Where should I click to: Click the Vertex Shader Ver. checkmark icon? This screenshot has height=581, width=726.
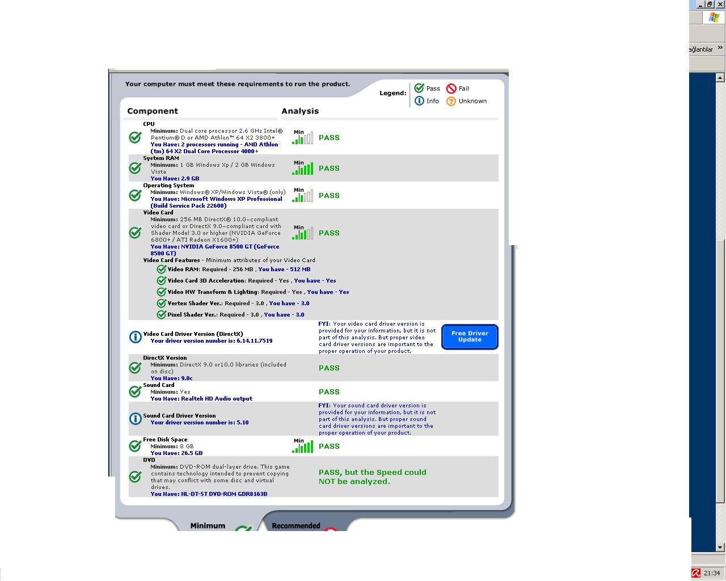click(x=162, y=303)
